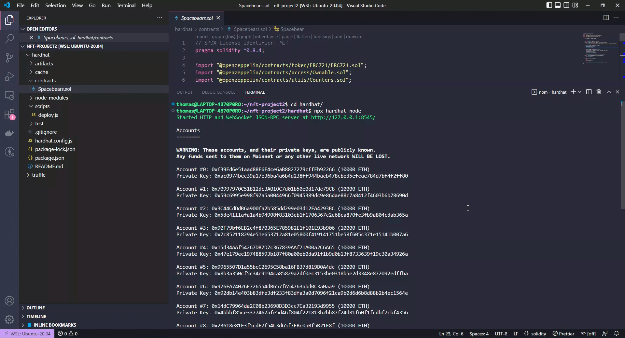Open the Remote Explorer icon
Viewport: 625px width, 338px height.
(9, 95)
